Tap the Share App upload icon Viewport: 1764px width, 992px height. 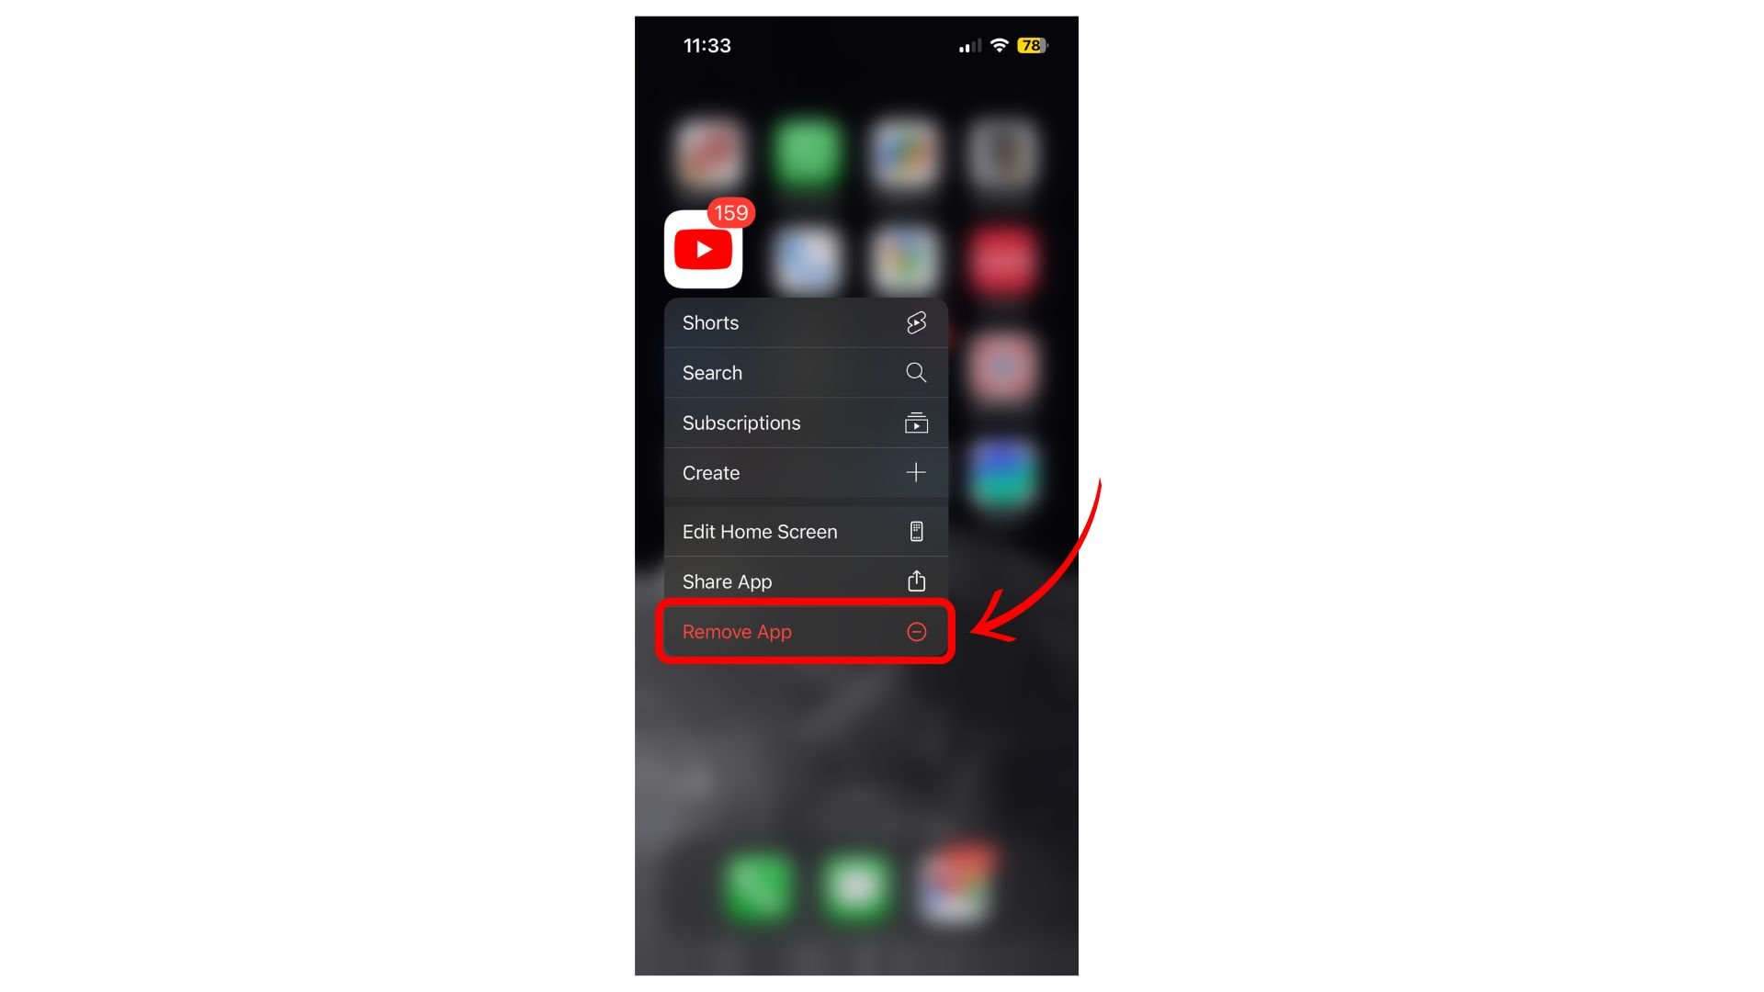tap(916, 581)
